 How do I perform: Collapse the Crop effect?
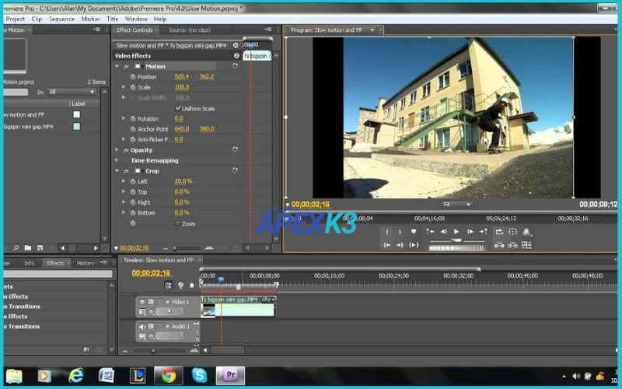point(117,171)
